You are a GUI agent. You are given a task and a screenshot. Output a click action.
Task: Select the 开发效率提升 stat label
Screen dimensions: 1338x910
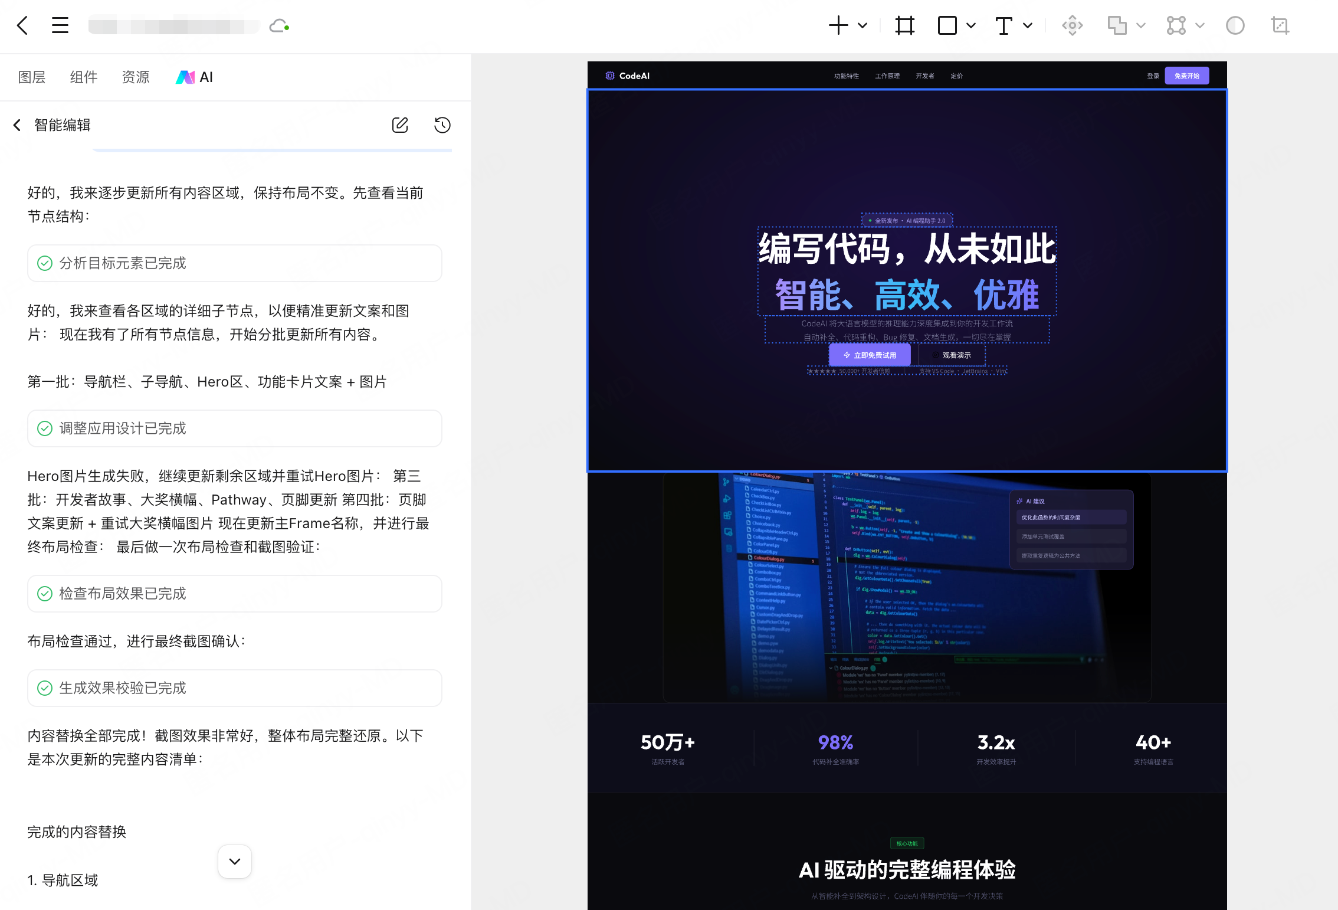996,762
